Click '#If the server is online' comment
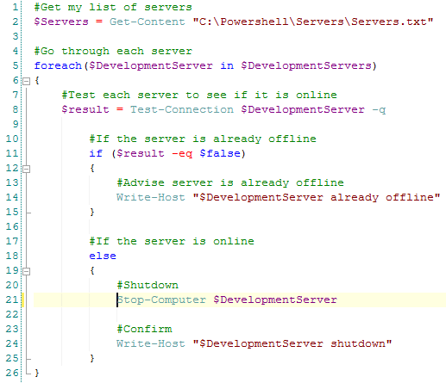 172,241
